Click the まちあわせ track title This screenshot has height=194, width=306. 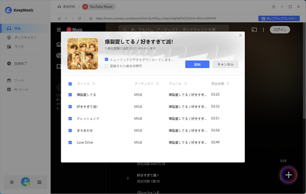tap(85, 130)
